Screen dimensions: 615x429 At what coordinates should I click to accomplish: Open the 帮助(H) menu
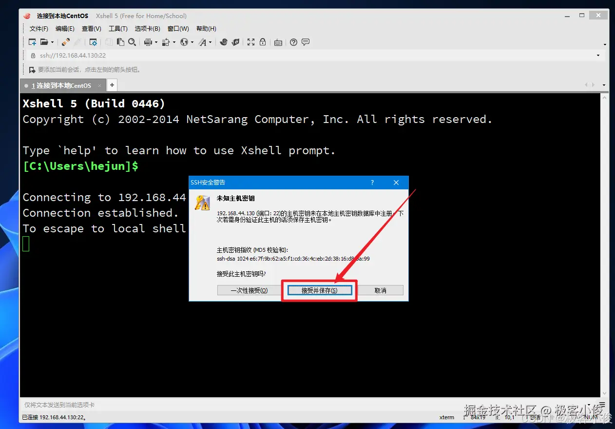[206, 29]
